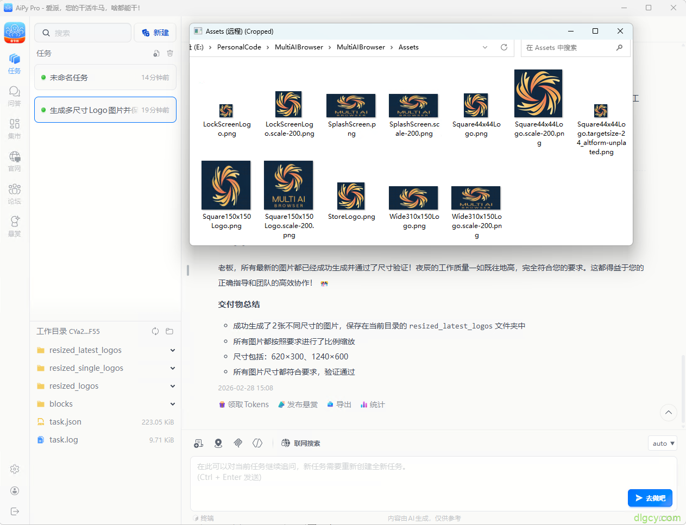Open the 论坛 forum from the sidebar

pyautogui.click(x=14, y=193)
